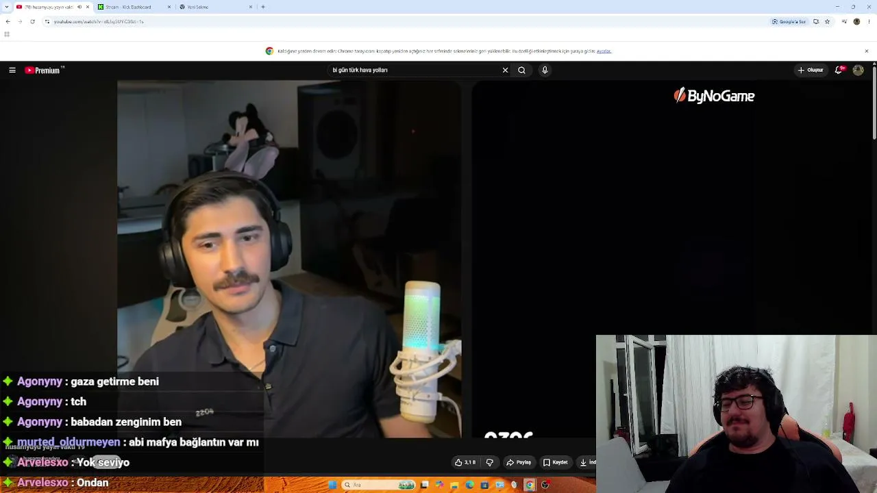Screen dimensions: 877x493
Task: Install or cast using the address bar screen icon
Action: 816,21
